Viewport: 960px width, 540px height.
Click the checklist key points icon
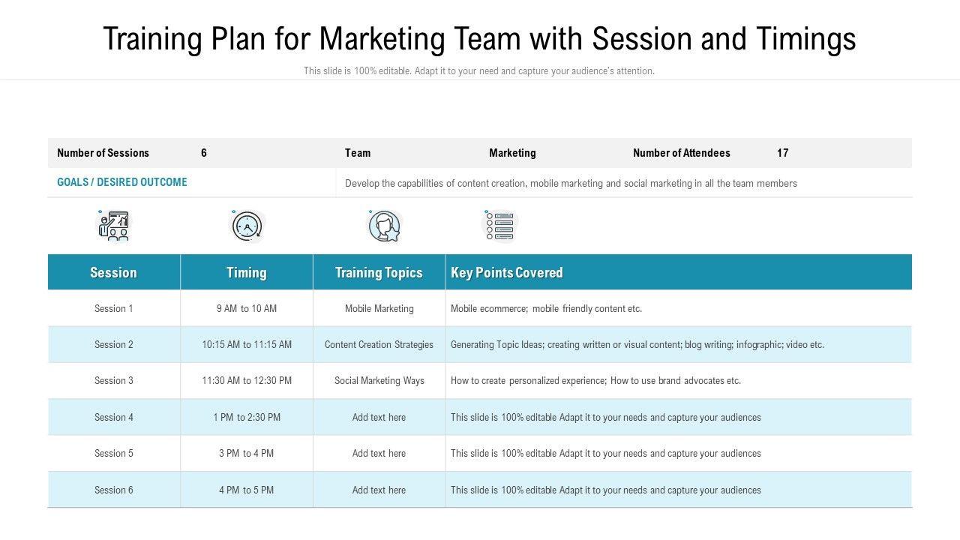500,226
